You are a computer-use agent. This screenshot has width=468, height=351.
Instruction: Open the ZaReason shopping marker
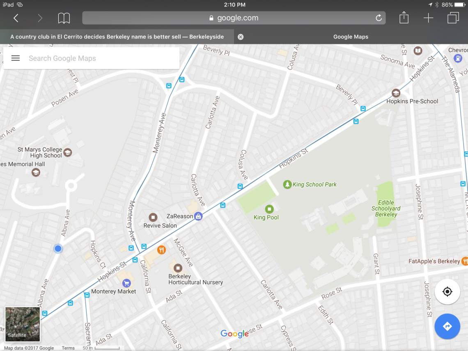(198, 216)
